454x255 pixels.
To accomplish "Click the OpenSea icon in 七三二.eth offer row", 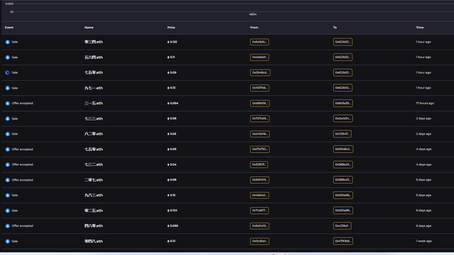I will [x=8, y=165].
